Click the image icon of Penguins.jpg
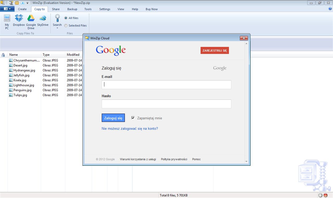333x198 pixels. point(11,90)
